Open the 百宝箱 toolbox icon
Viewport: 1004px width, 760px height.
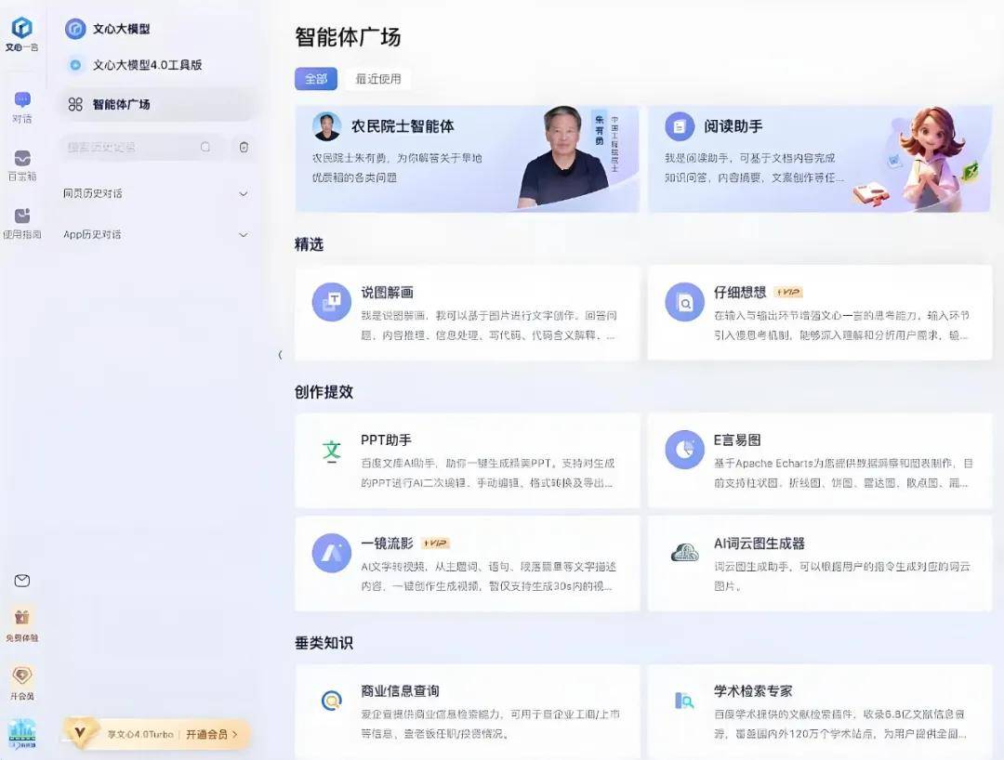tap(22, 157)
